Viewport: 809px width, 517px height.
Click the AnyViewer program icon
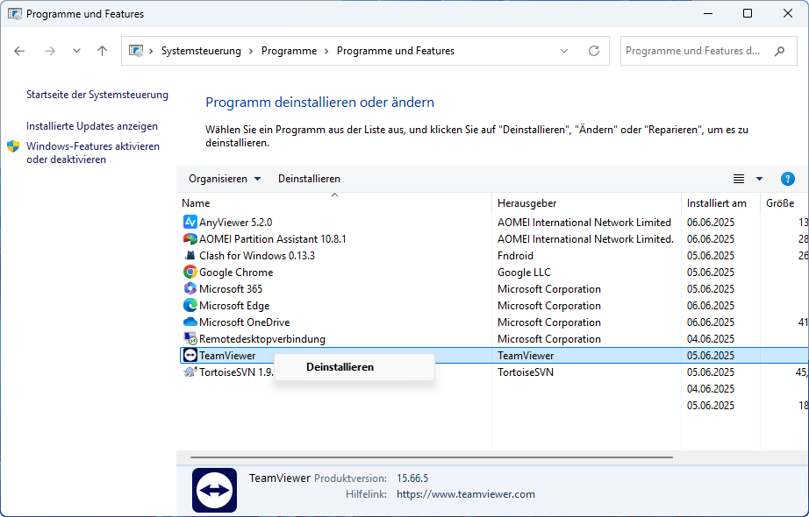tap(190, 222)
